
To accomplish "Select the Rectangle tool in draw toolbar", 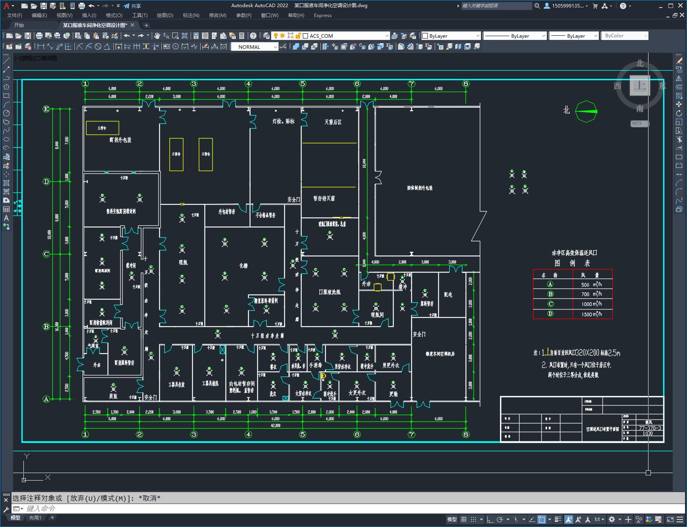I will (x=6, y=96).
